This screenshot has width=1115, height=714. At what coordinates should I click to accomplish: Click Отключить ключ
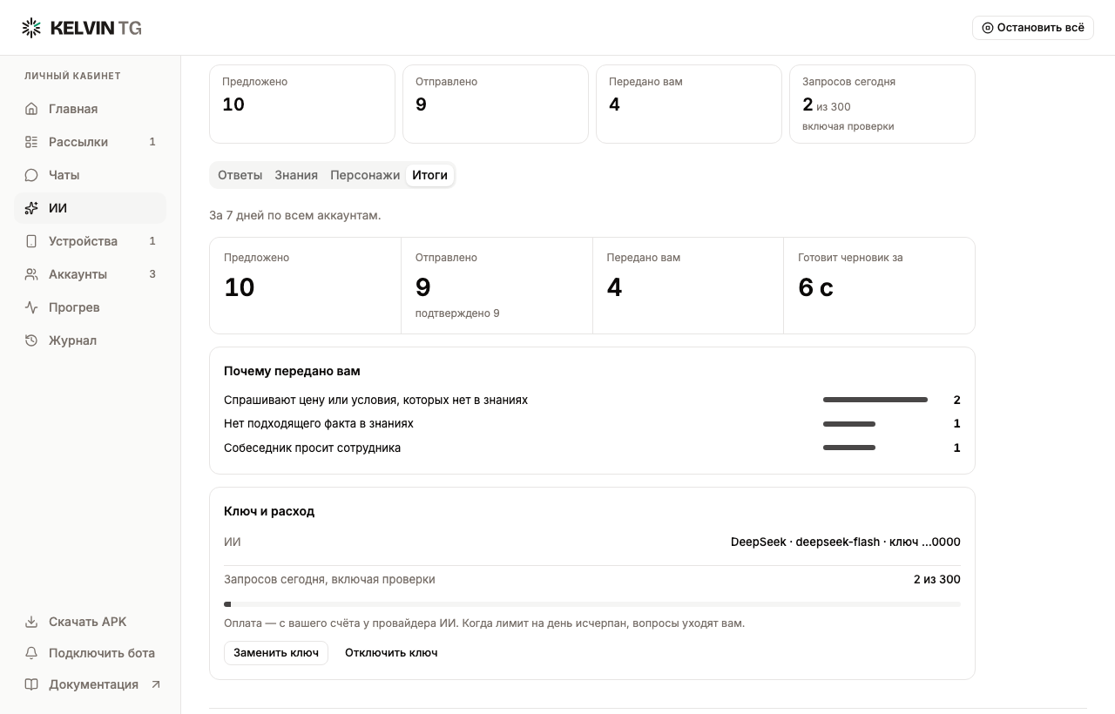tap(391, 653)
